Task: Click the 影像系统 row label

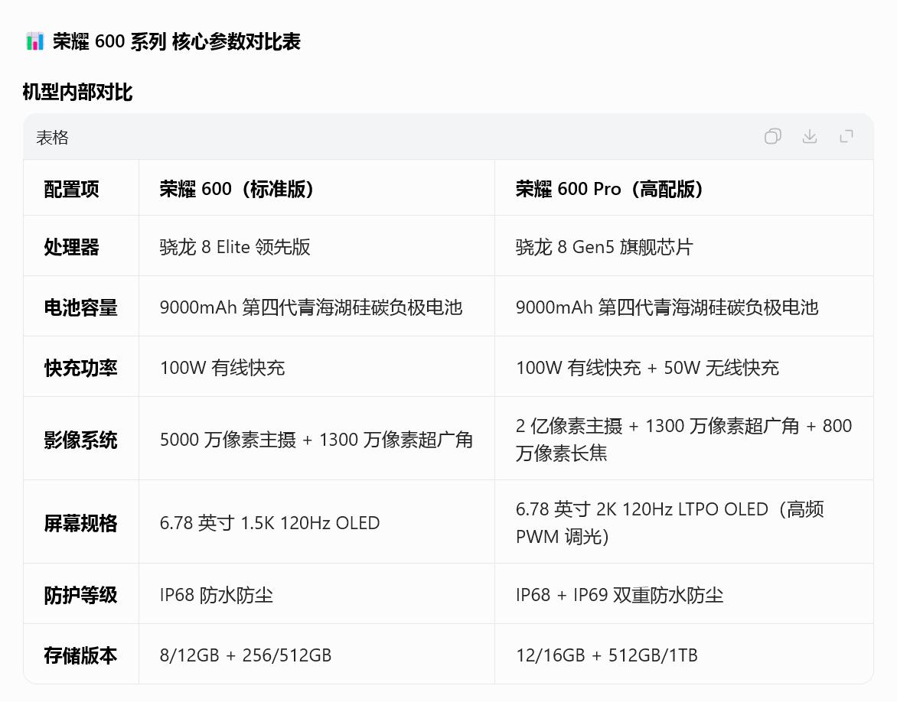Action: (x=80, y=440)
